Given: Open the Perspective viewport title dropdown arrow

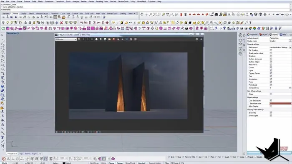Looking at the screenshot, I should pyautogui.click(x=18, y=33).
